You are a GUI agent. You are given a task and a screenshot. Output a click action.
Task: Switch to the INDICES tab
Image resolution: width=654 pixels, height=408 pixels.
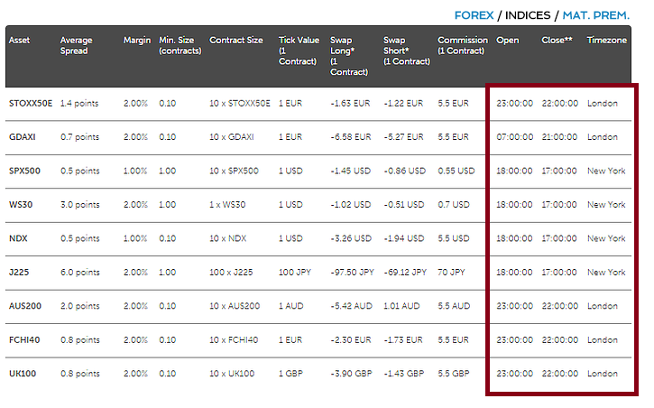(529, 15)
